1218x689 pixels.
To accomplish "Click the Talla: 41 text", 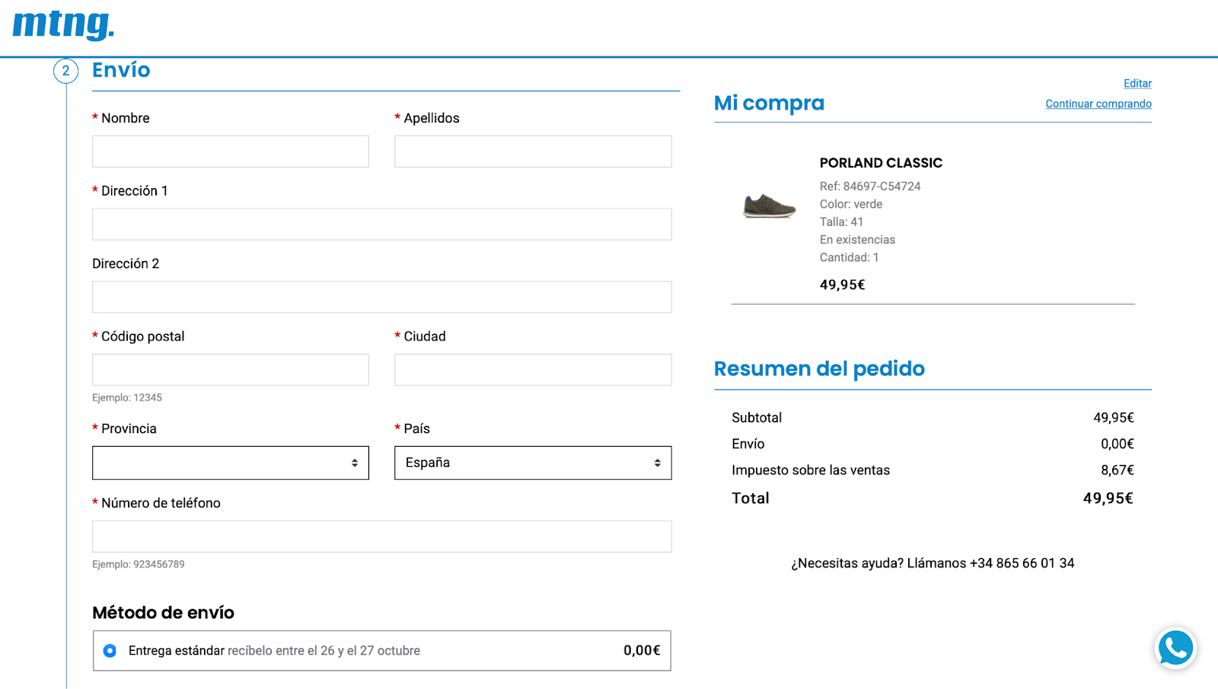I will pos(841,222).
